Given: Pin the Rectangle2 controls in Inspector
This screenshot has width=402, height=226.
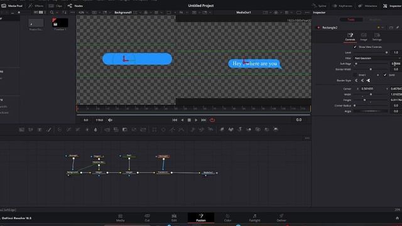Looking at the screenshot, I should pyautogui.click(x=398, y=28).
